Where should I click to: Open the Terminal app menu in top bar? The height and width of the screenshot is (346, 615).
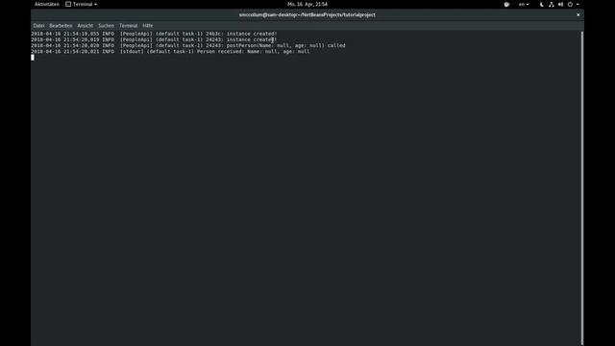[82, 4]
